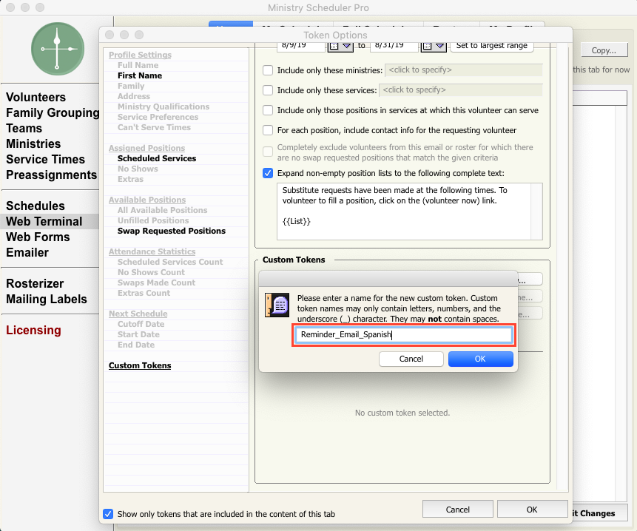The width and height of the screenshot is (637, 531).
Task: Click Set to largest range button
Action: (x=491, y=45)
